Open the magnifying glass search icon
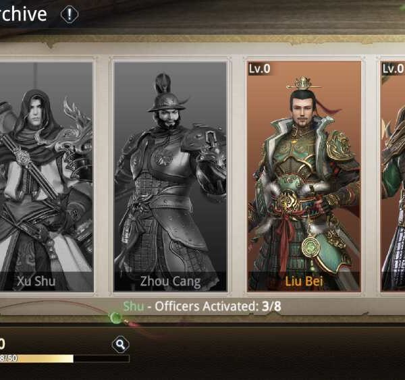Screen dimensions: 405x380 click(120, 344)
